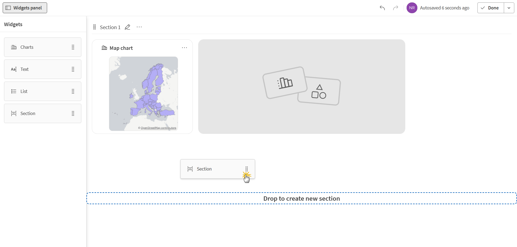Expand the dropdown arrow next to Done

[509, 8]
